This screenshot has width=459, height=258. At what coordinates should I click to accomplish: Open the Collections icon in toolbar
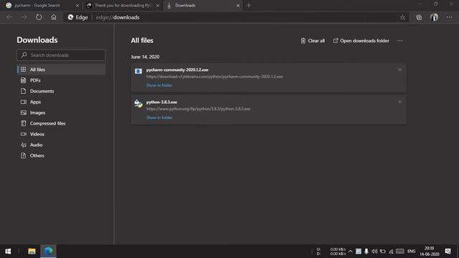(x=419, y=17)
